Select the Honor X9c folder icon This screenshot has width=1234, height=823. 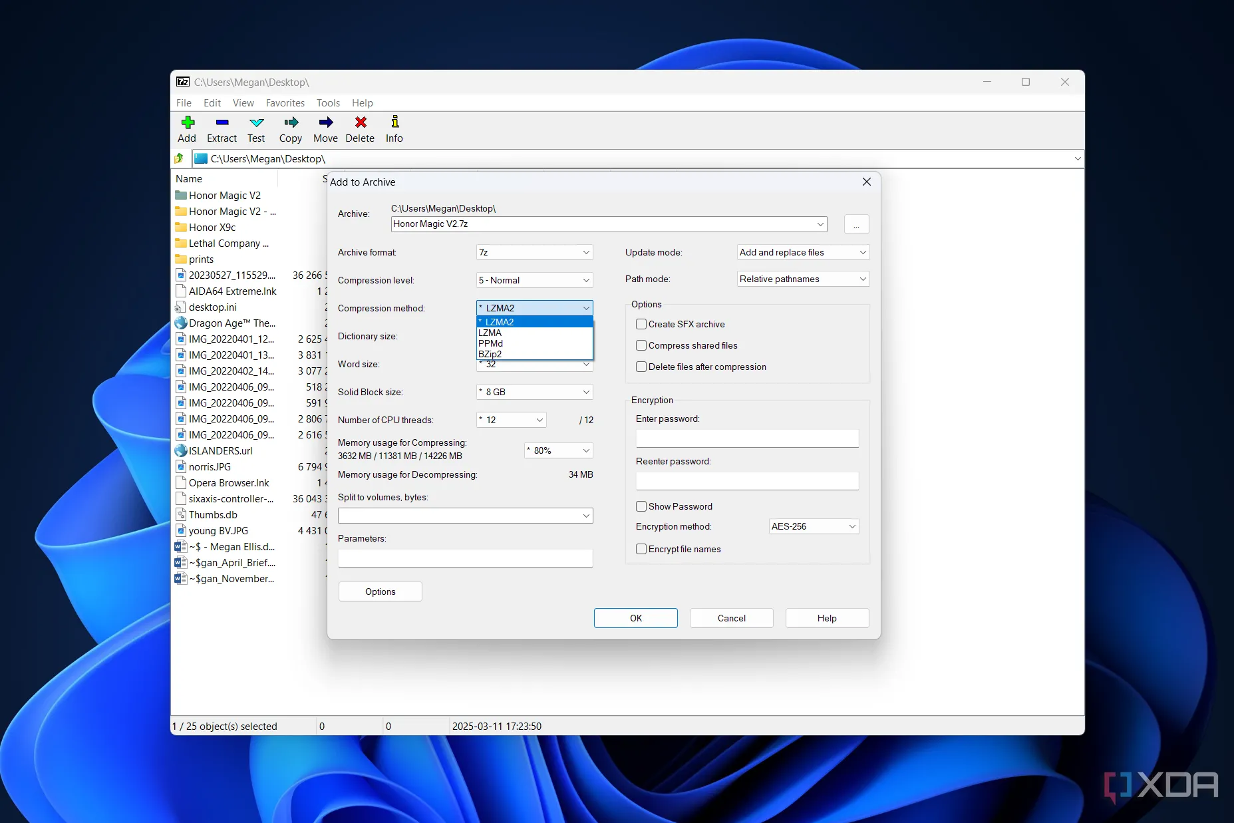click(x=181, y=227)
